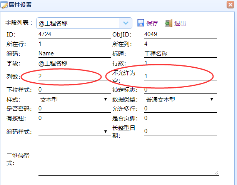Click the 列数 field with value 2
Image resolution: width=237 pixels, height=185 pixels.
pyautogui.click(x=75, y=76)
